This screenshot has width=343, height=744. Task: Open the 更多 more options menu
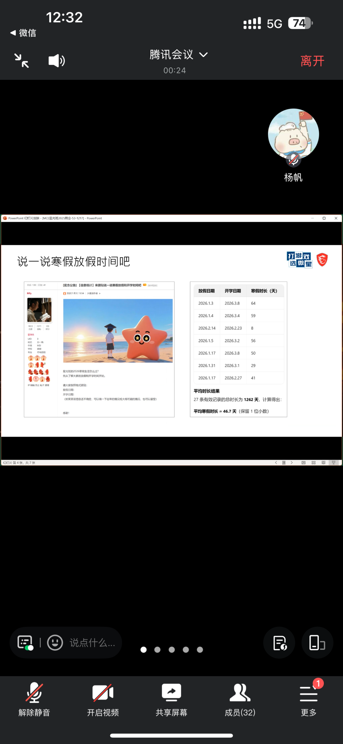click(x=308, y=699)
